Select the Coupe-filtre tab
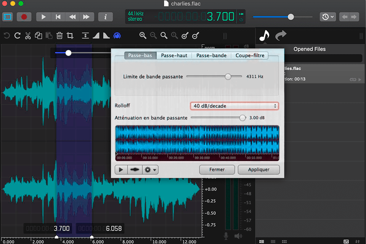The image size is (366, 244). point(249,55)
